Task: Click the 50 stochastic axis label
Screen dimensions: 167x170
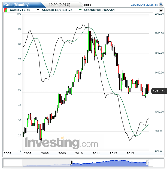Action: pyautogui.click(x=20, y=90)
